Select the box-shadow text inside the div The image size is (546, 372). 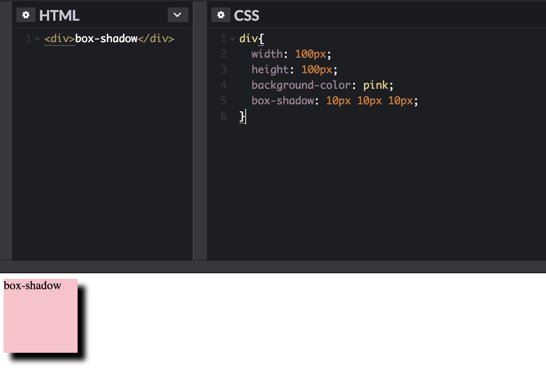(106, 38)
